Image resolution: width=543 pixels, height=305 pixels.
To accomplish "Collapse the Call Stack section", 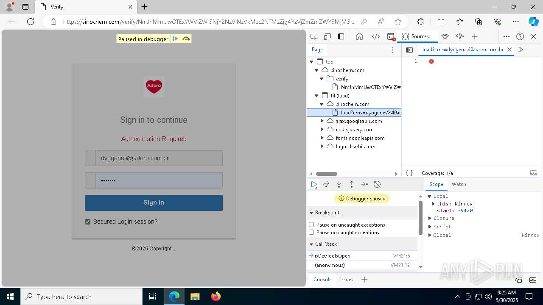I will (x=311, y=244).
